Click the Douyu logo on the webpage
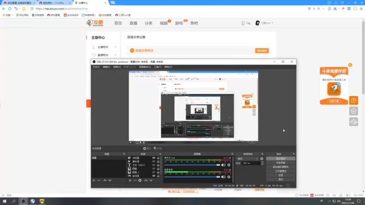 click(95, 23)
